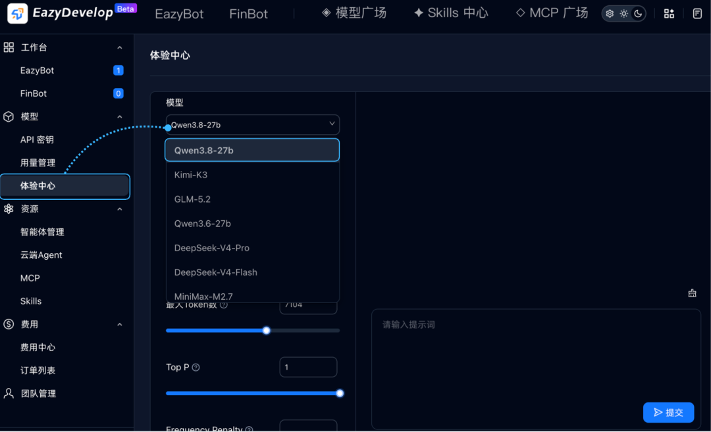The image size is (711, 432).
Task: Collapse the 工作台 section chevron
Action: [120, 47]
